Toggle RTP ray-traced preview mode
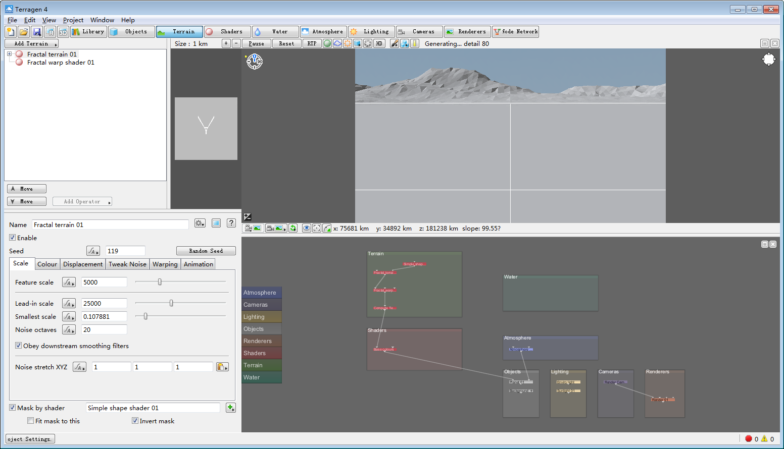Image resolution: width=784 pixels, height=449 pixels. [312, 43]
